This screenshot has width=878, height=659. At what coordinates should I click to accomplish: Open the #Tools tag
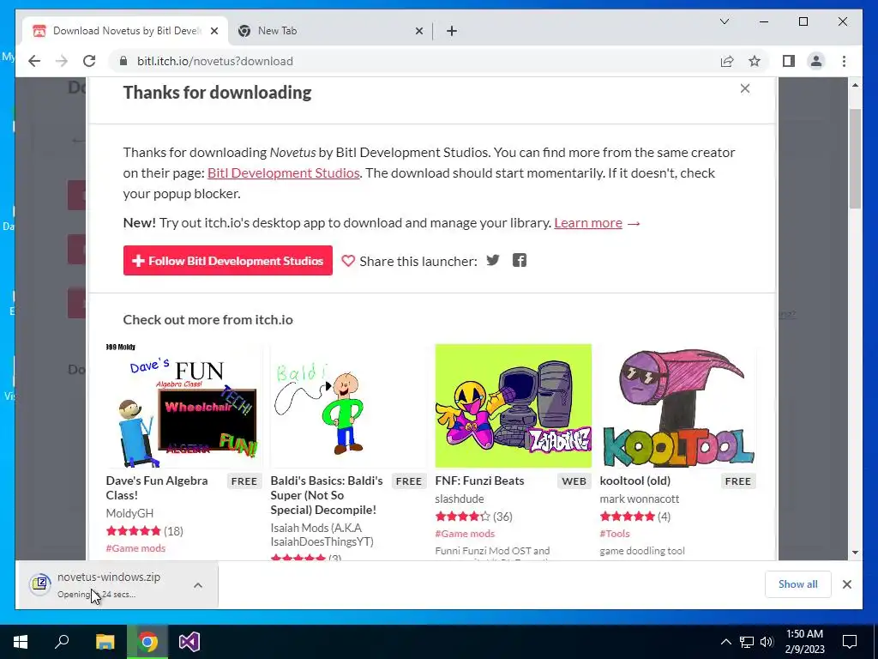tap(614, 534)
